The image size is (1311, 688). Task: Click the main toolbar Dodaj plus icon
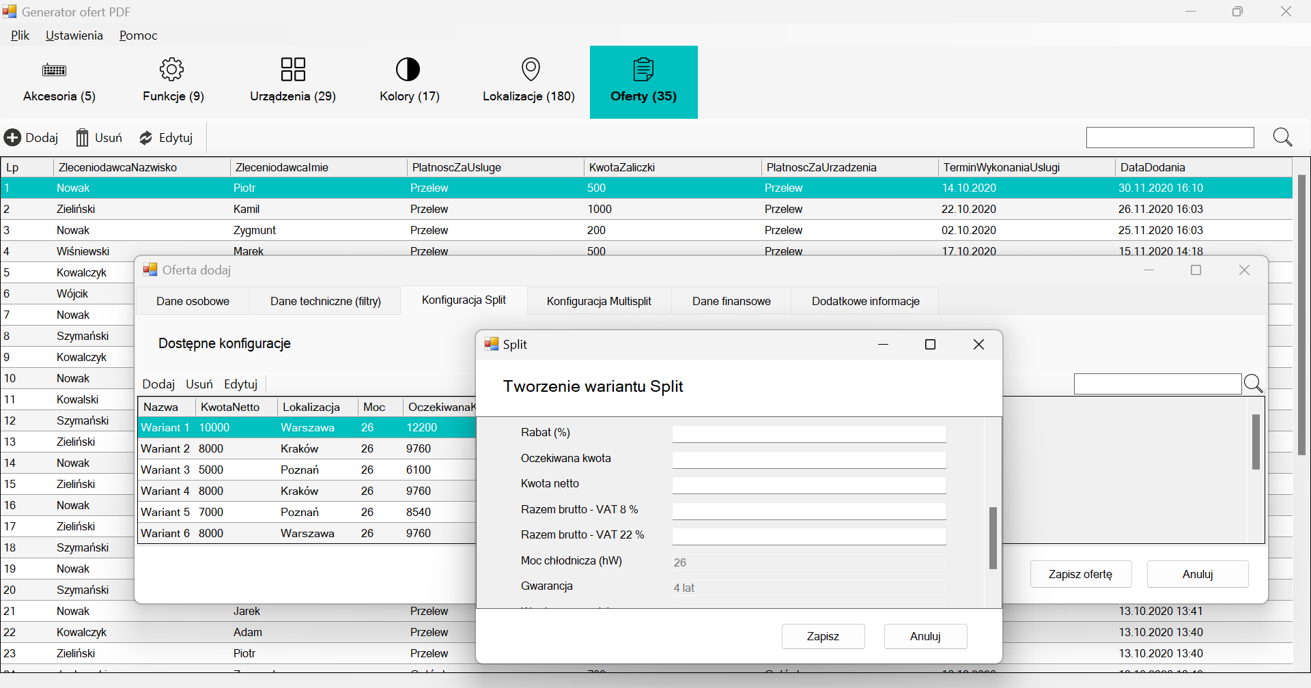pos(12,138)
